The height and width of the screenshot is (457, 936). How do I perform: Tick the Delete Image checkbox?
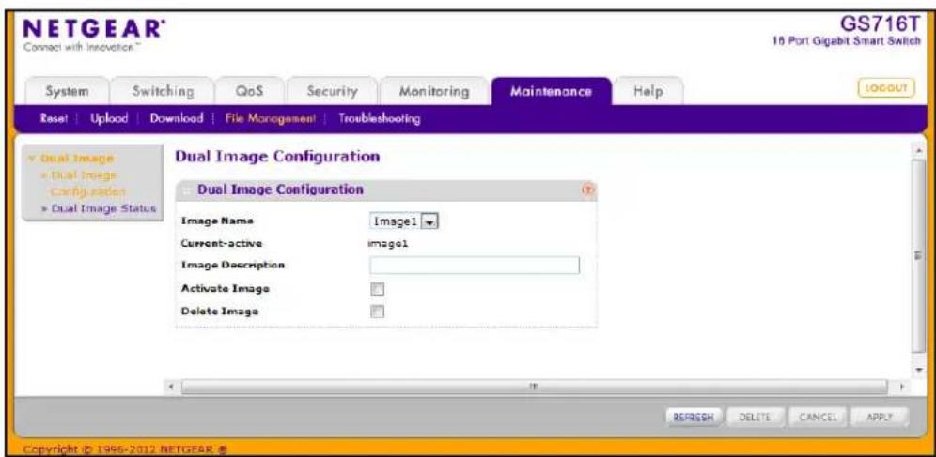[377, 311]
